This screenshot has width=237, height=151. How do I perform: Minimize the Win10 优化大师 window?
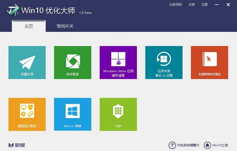[x=217, y=5]
